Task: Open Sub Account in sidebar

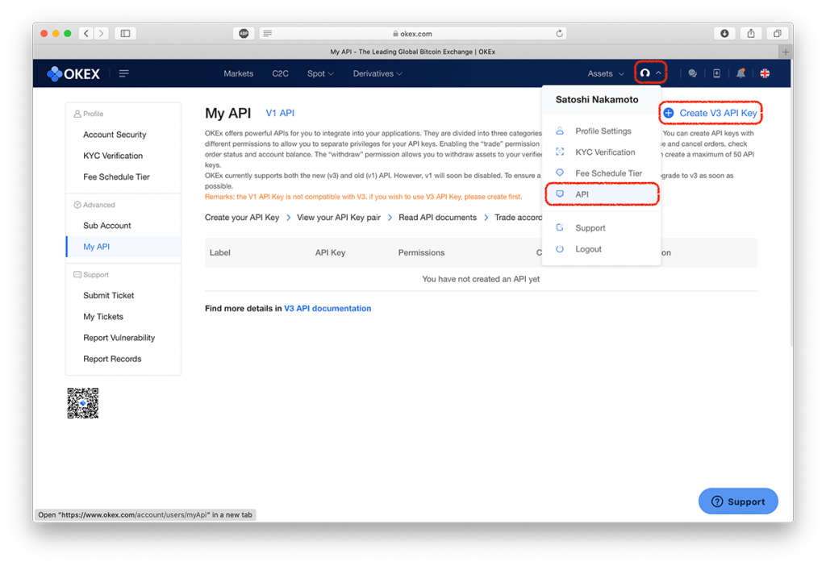Action: 107,225
